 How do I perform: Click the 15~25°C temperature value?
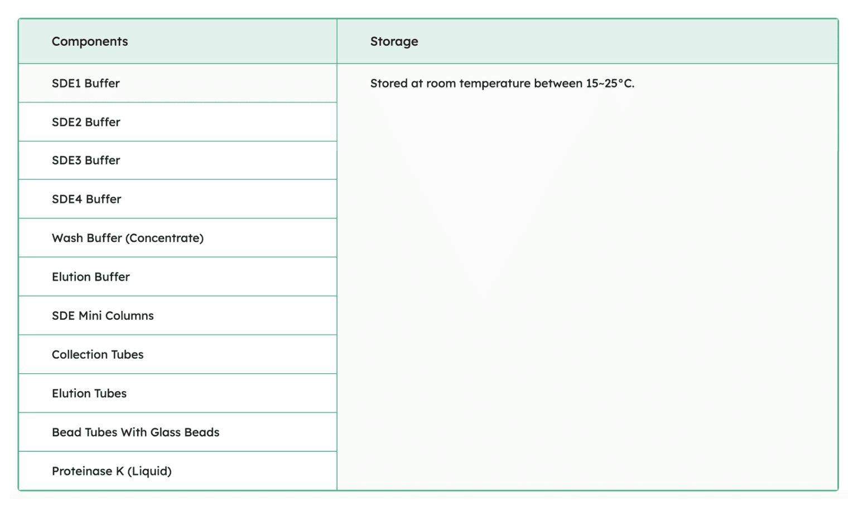610,84
